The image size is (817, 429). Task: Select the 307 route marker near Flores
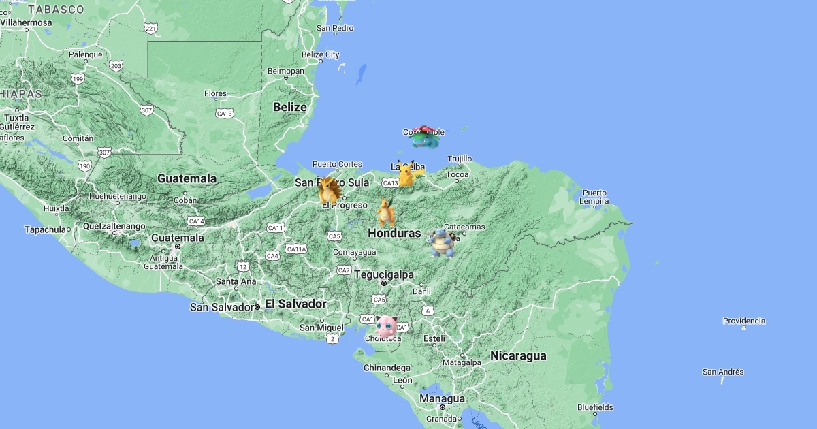tap(147, 110)
